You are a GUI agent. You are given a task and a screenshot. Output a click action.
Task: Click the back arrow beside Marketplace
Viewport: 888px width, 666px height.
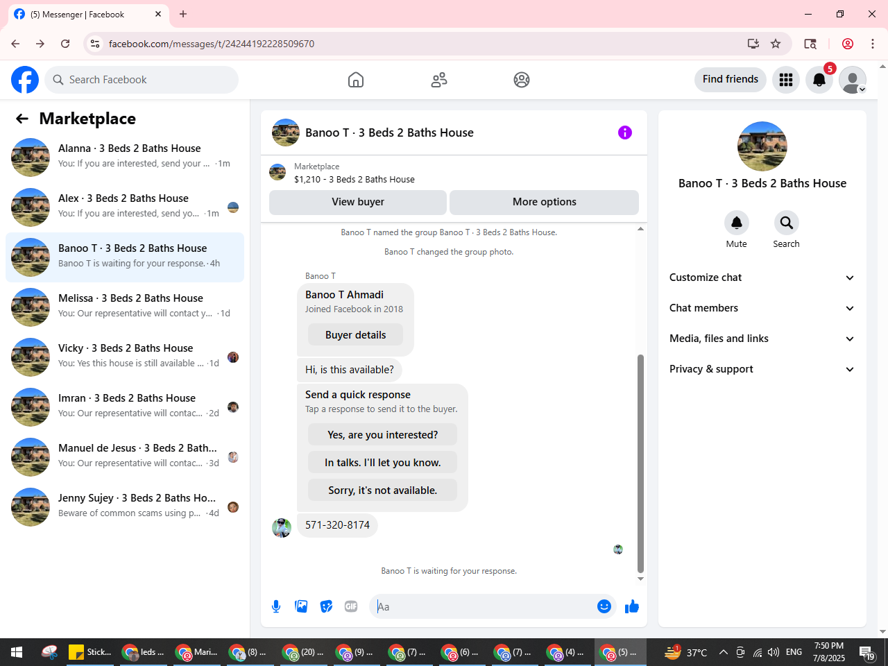(x=22, y=119)
